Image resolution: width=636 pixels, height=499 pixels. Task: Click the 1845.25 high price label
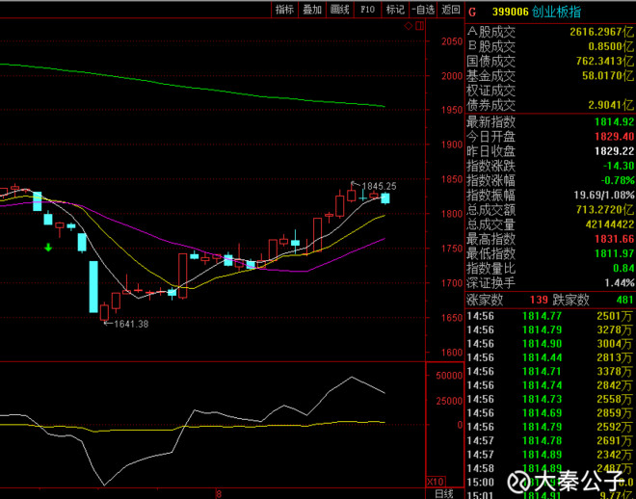click(377, 186)
